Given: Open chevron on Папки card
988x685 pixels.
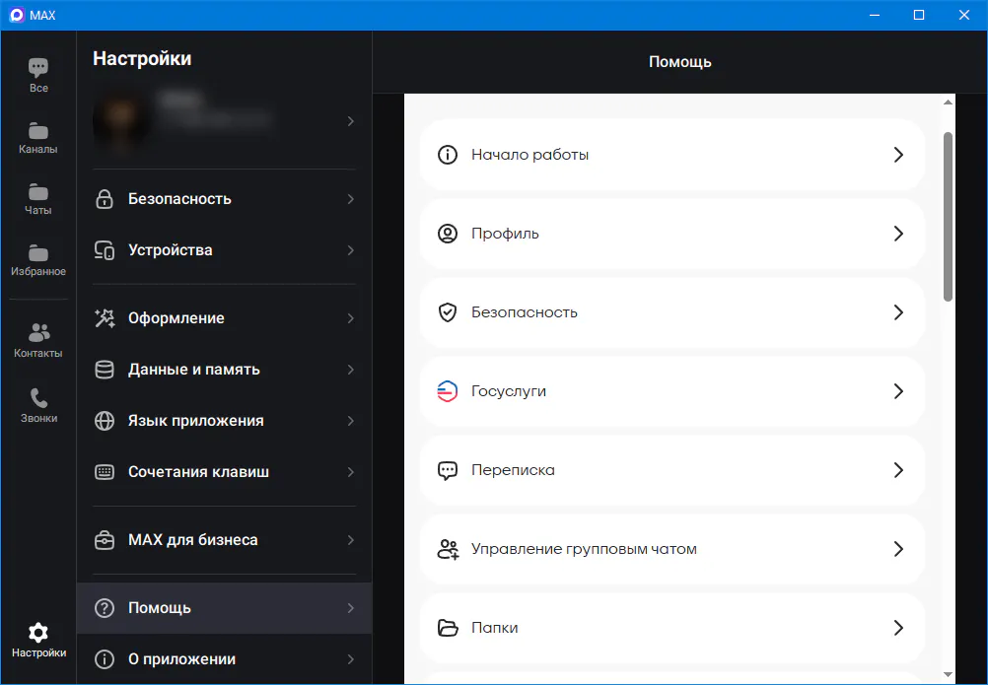Looking at the screenshot, I should [x=899, y=628].
